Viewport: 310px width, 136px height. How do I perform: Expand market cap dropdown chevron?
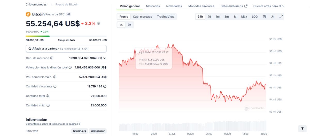105,58
